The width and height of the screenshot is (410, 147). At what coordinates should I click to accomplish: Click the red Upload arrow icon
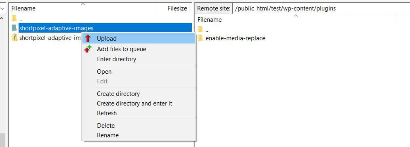click(x=88, y=39)
